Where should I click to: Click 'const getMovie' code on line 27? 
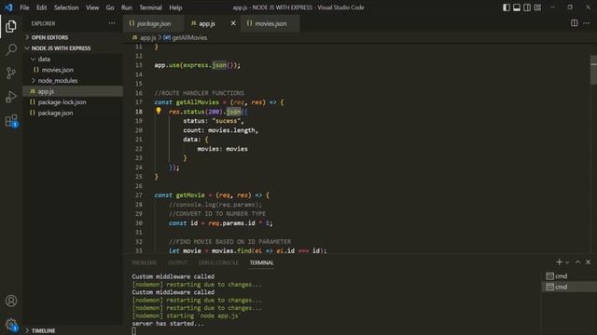(179, 195)
